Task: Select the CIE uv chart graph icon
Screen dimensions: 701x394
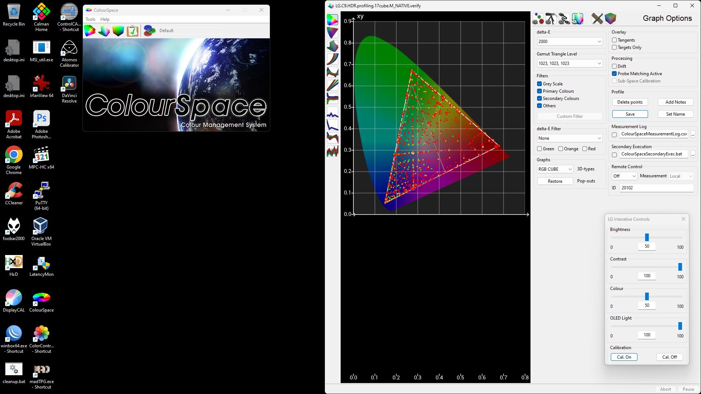Action: point(332,33)
